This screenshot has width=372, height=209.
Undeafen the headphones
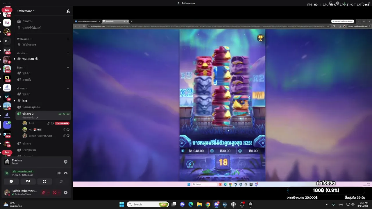(x=54, y=192)
